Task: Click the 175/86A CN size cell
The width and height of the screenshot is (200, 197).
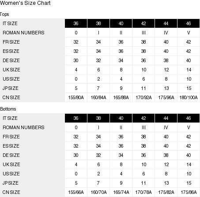Action: click(189, 192)
